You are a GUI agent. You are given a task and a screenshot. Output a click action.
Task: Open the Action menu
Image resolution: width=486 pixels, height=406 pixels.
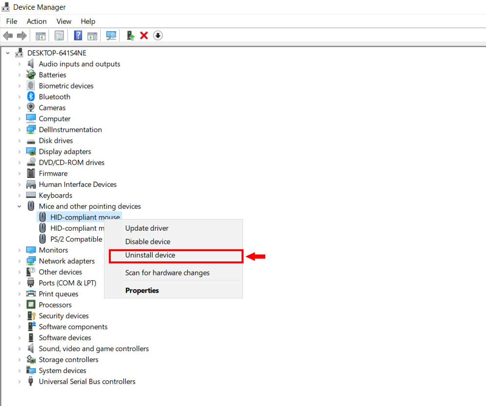pyautogui.click(x=36, y=21)
